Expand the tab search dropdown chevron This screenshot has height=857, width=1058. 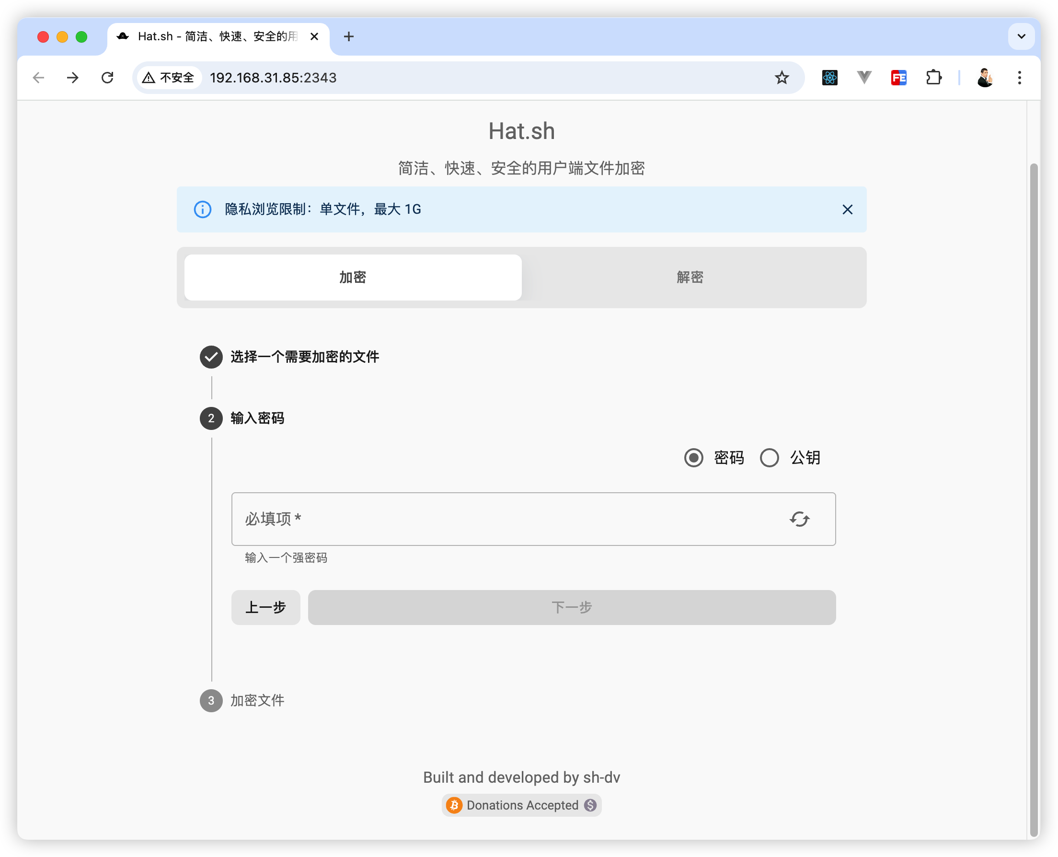click(1021, 36)
